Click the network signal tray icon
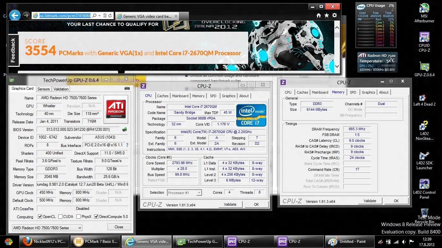Viewport: 442px width, 248px height. (396, 242)
